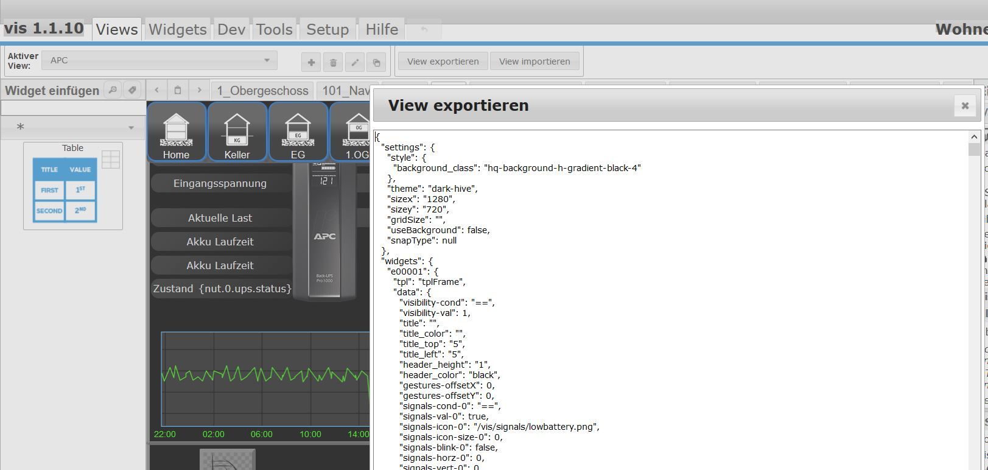Open the Widgets menu tab
988x470 pixels.
pyautogui.click(x=177, y=29)
